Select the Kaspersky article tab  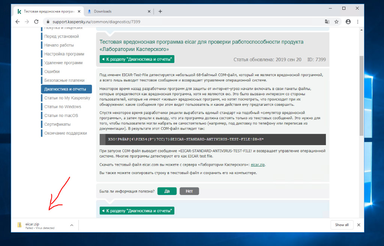tap(49, 11)
